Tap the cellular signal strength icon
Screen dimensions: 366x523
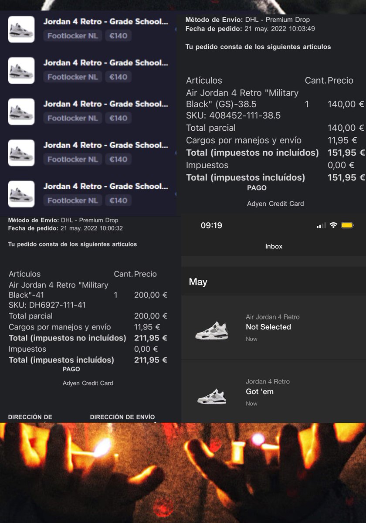click(x=321, y=225)
